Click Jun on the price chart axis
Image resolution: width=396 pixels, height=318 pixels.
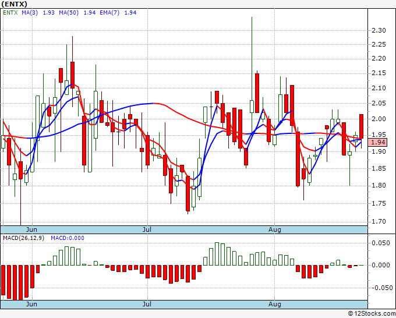tap(31, 229)
